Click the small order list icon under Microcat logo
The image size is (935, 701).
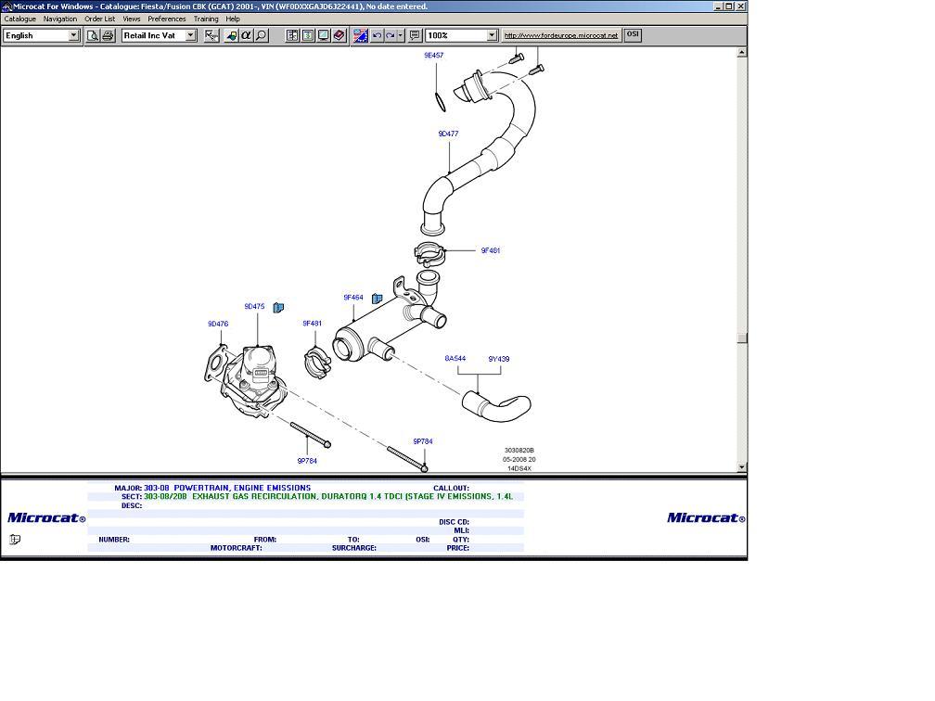pos(15,540)
